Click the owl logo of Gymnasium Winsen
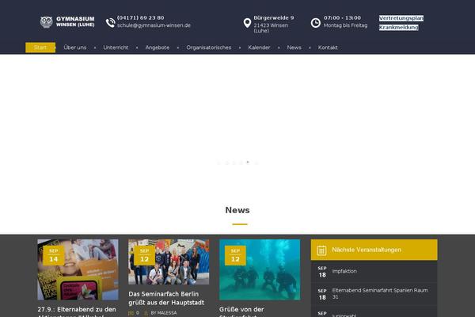This screenshot has width=475, height=317. point(47,22)
